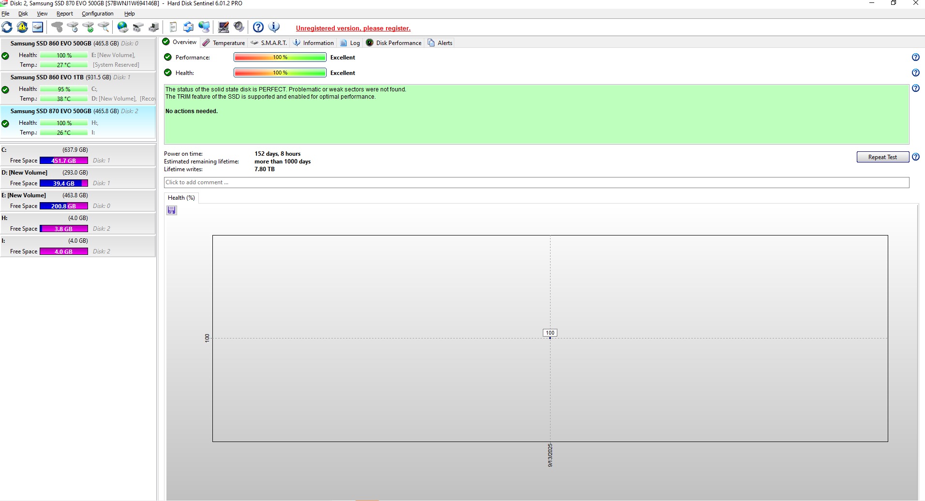The height and width of the screenshot is (501, 925).
Task: Click the refresh icon with yellow warning triangle
Action: pos(22,27)
